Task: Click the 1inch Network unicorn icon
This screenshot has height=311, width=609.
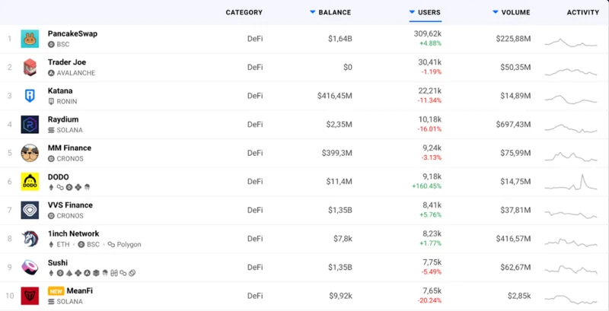Action: coord(30,239)
